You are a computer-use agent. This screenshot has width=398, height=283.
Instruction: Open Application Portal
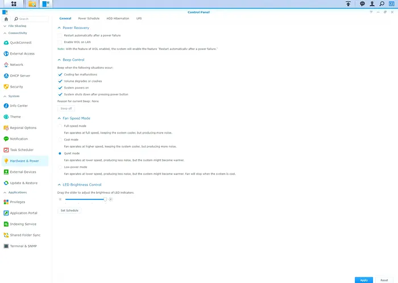coord(25,213)
